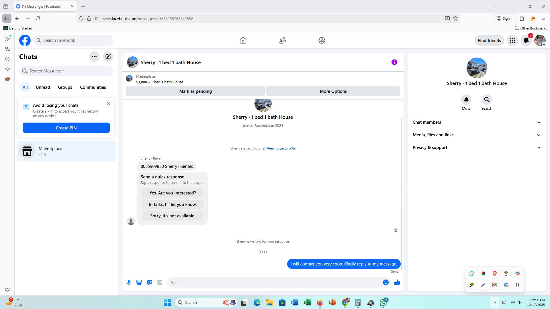Click the WhatsApp icon in tray overflow
The width and height of the screenshot is (550, 309).
[472, 273]
